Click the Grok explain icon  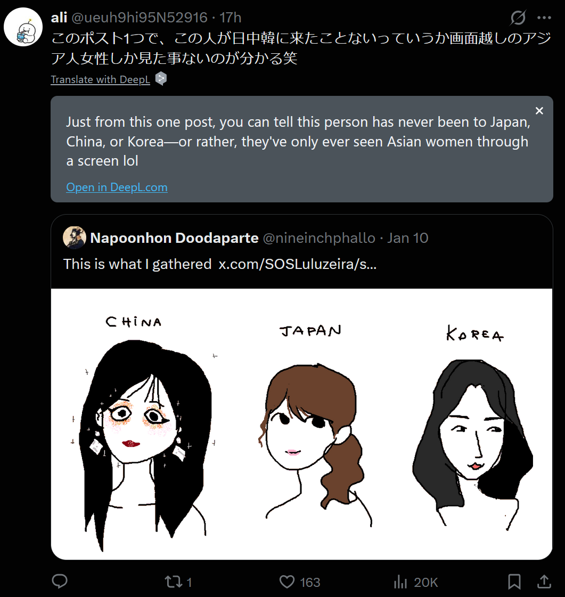(x=518, y=18)
